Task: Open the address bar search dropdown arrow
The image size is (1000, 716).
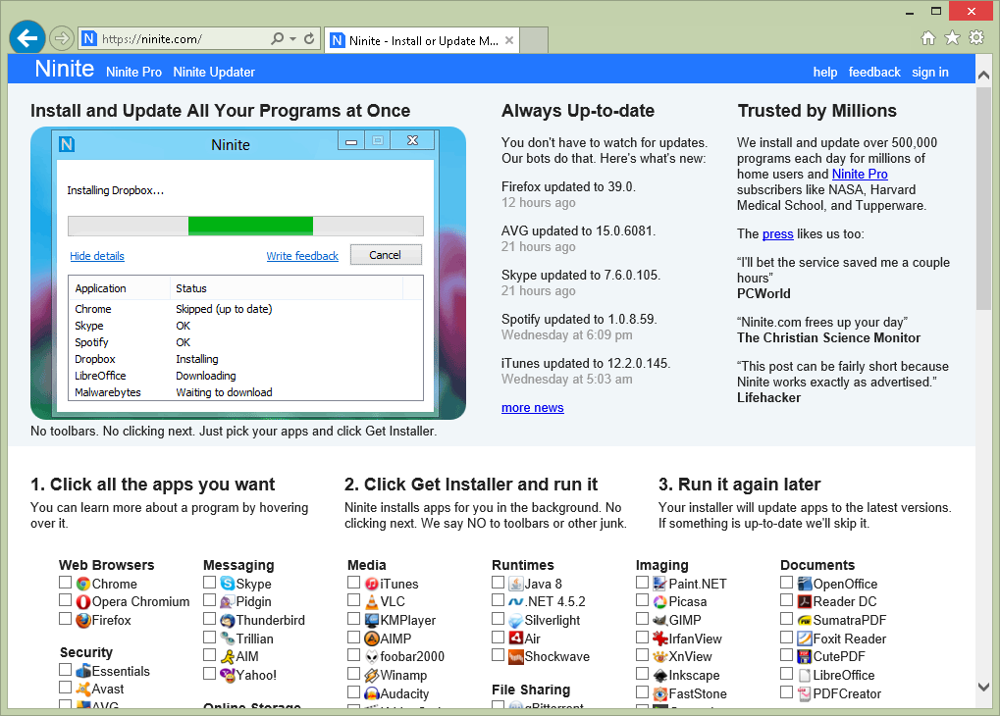Action: 292,39
